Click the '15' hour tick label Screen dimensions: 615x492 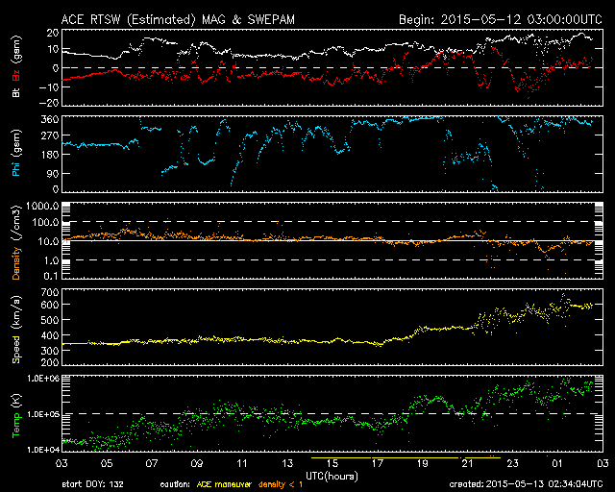(332, 463)
